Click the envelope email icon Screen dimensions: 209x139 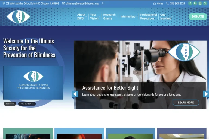coord(64,4)
